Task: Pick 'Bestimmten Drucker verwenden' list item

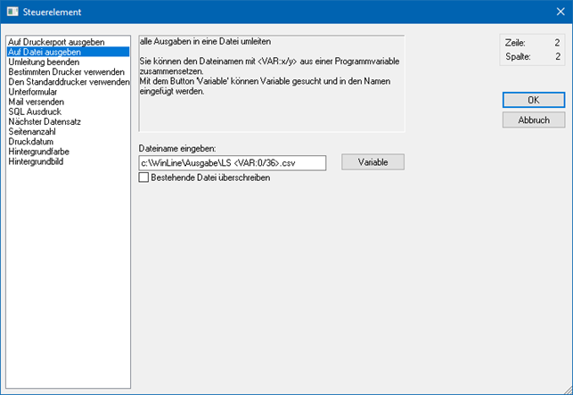Action: point(66,74)
